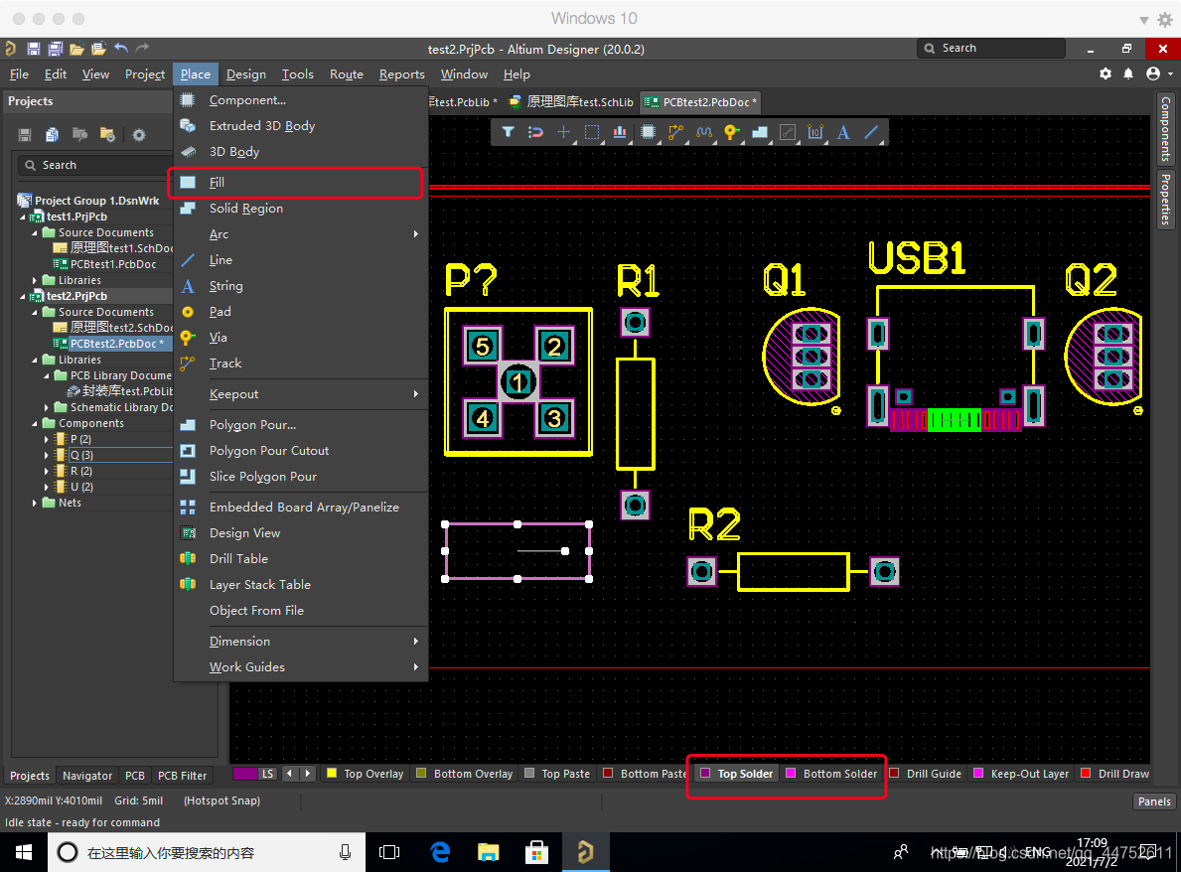Choose the dashed rectangle select tool
The image size is (1181, 872).
pyautogui.click(x=592, y=132)
